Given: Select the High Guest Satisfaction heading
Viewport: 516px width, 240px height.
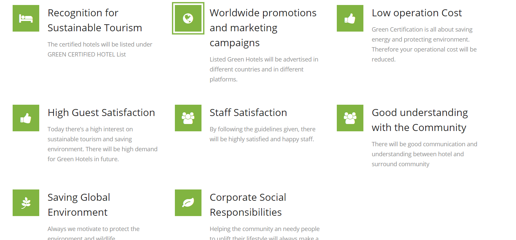Looking at the screenshot, I should tap(101, 113).
